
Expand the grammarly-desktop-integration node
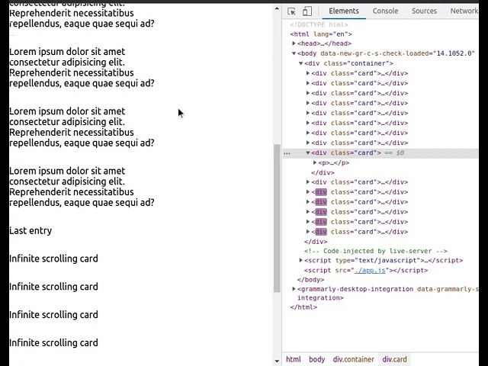[x=294, y=289]
